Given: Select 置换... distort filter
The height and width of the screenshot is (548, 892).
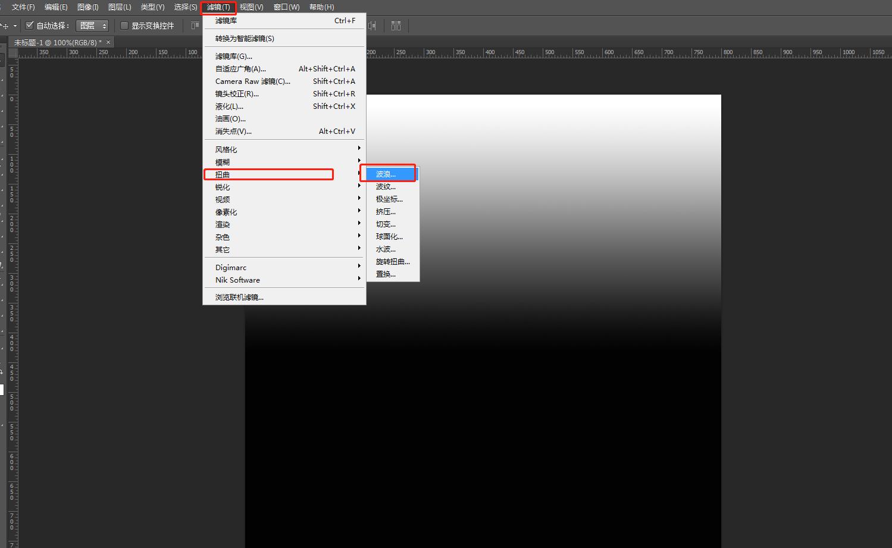Looking at the screenshot, I should click(393, 274).
